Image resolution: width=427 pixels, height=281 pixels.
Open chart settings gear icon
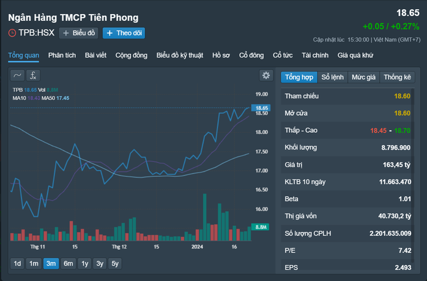[266, 75]
